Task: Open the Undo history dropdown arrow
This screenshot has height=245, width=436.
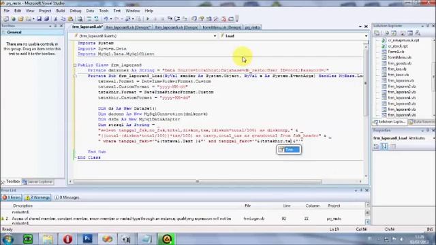Action: 110,19
